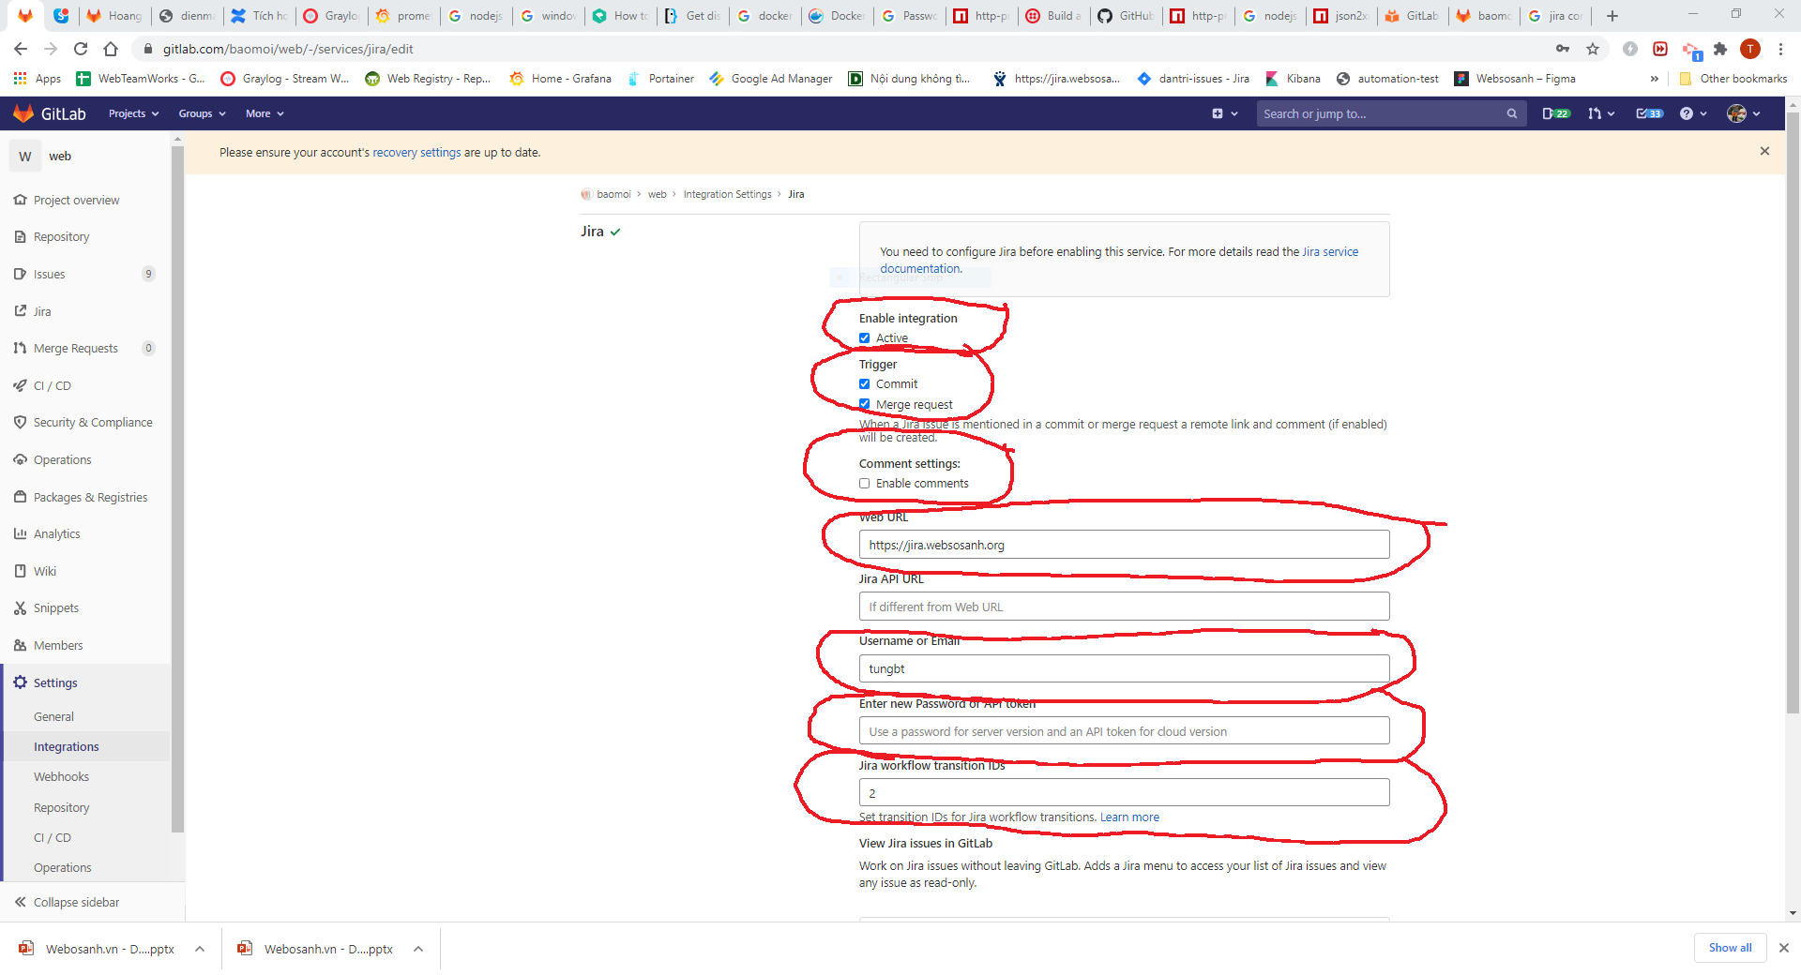Click the GitLab logo in the navbar
This screenshot has width=1801, height=975.
(x=49, y=113)
